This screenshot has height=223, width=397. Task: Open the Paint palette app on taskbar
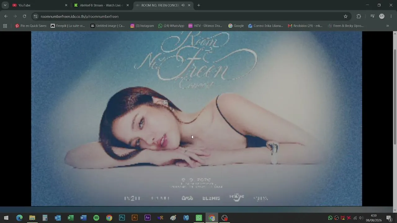click(x=173, y=218)
